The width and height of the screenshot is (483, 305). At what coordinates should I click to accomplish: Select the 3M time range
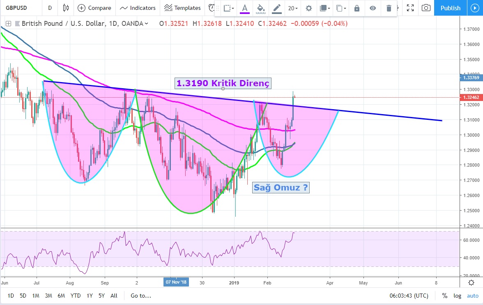48,296
